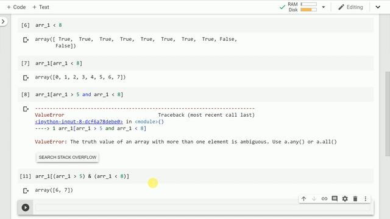Add a new Code cell
The width and height of the screenshot is (390, 219).
(16, 7)
